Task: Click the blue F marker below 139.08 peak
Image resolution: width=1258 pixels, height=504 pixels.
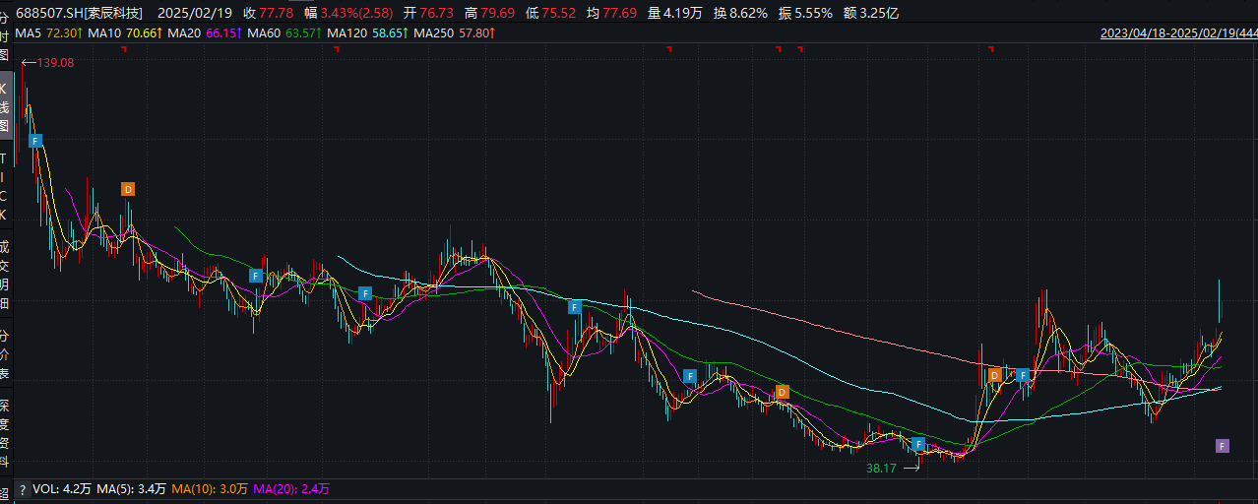Action: [x=35, y=142]
